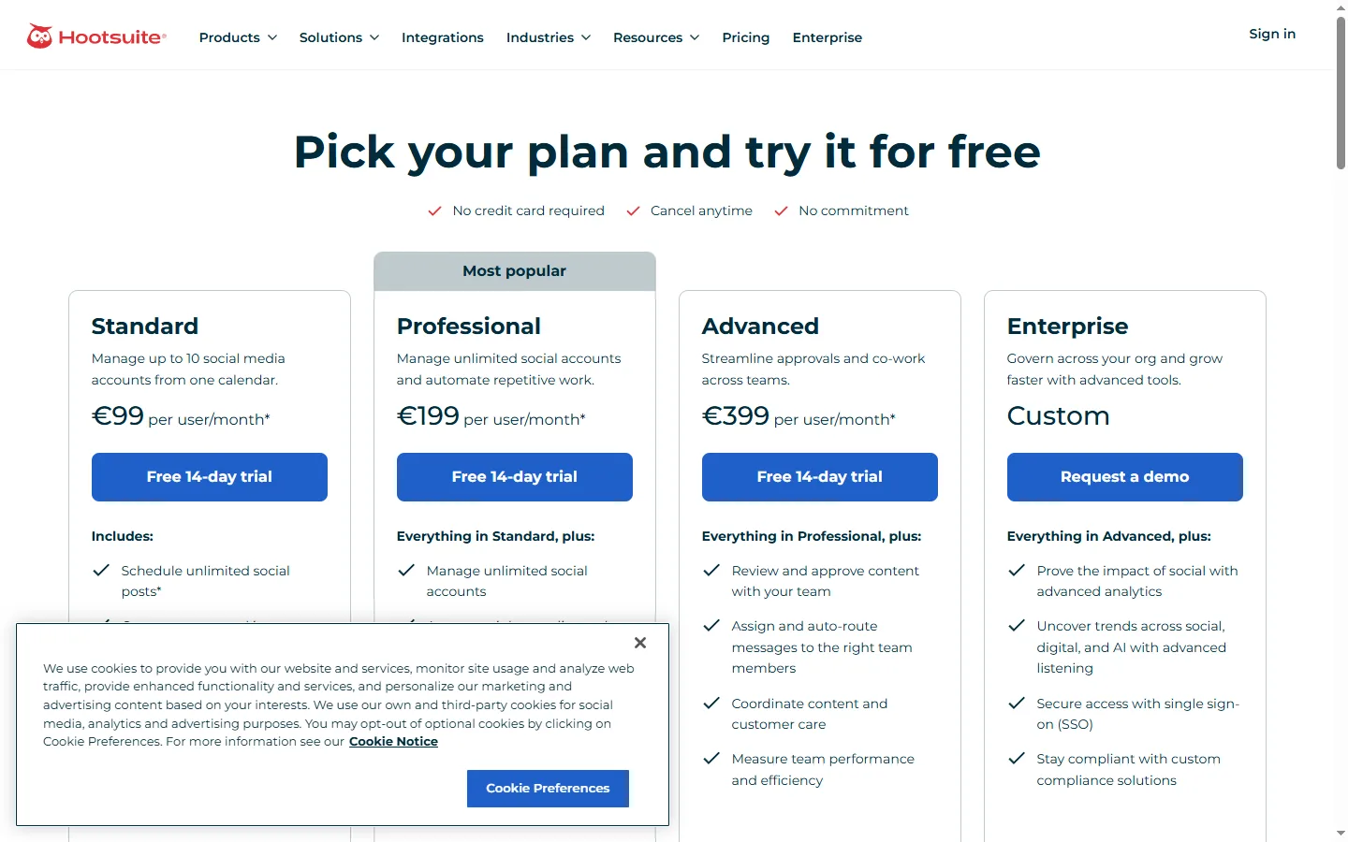Click Request a demo for Enterprise

(1125, 477)
